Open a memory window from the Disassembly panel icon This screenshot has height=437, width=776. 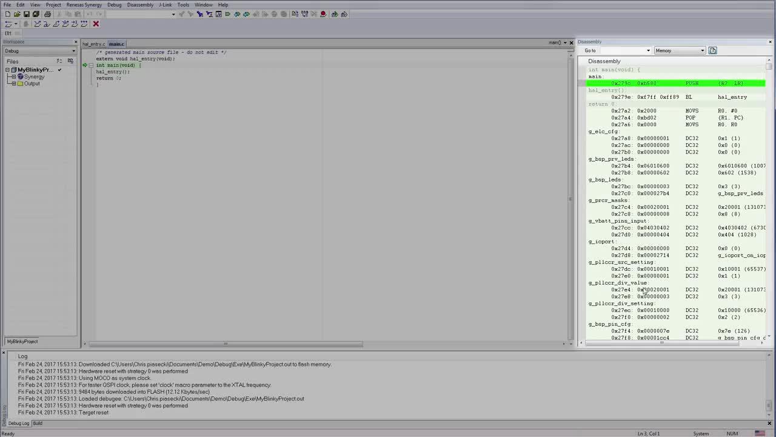(x=713, y=50)
